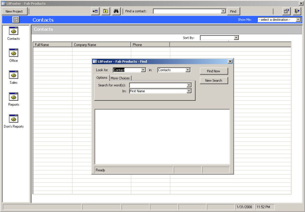Open the 'select a destination' dropdown
The image size is (305, 212).
[x=298, y=20]
